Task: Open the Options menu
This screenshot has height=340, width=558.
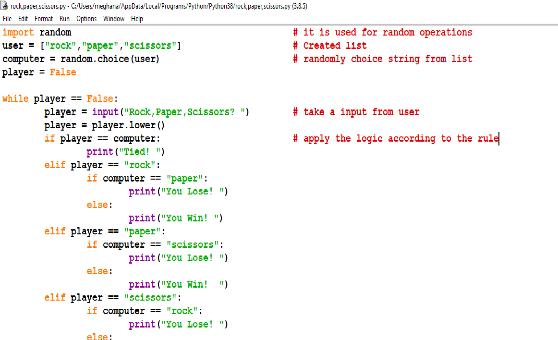Action: (x=86, y=19)
